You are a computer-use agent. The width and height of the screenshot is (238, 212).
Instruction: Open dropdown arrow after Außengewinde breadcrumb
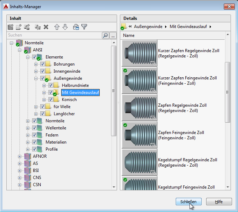tap(166, 27)
